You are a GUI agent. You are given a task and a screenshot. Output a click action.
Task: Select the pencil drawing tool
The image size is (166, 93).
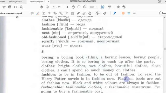78,13
